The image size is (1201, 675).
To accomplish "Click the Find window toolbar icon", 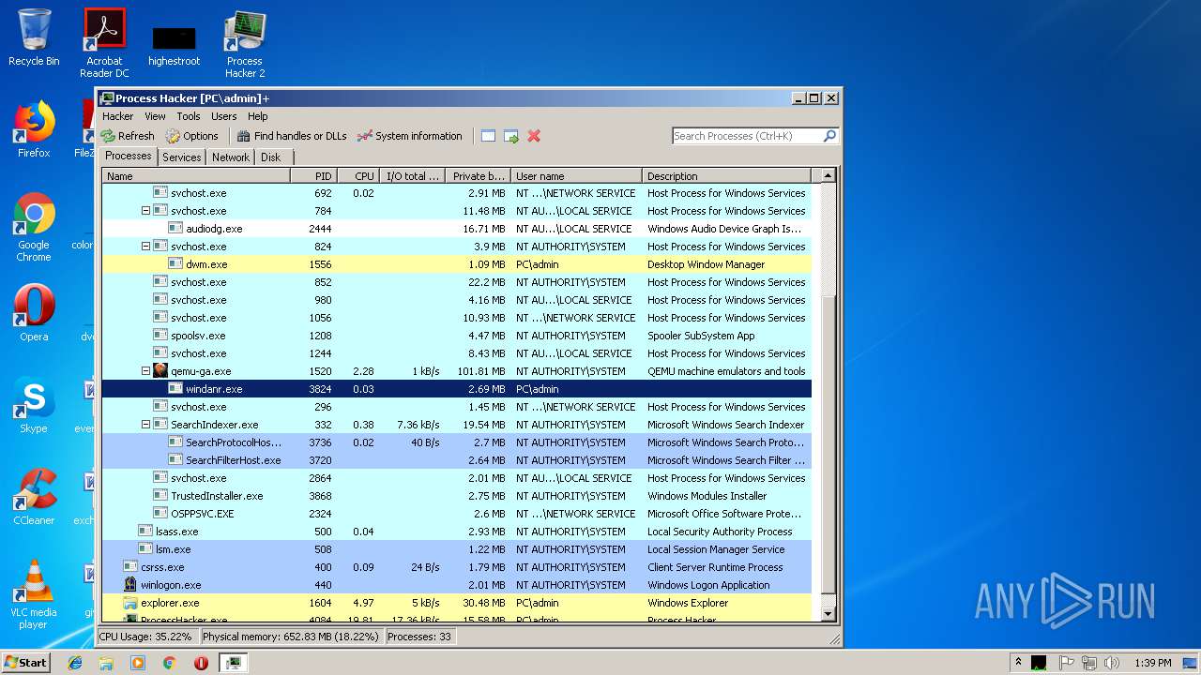I will (488, 136).
